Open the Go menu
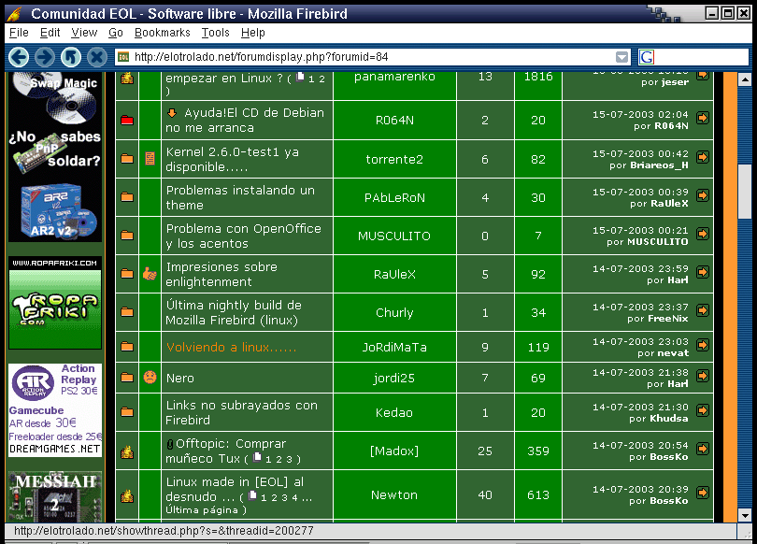This screenshot has height=544, width=757. (115, 33)
